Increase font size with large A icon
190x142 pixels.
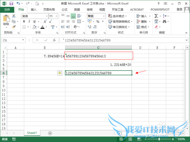[45, 22]
